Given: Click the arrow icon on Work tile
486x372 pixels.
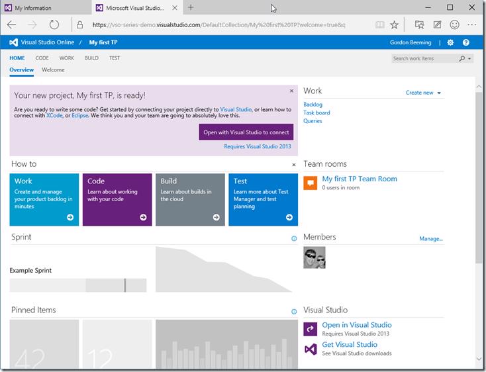Looking at the screenshot, I should (70, 217).
